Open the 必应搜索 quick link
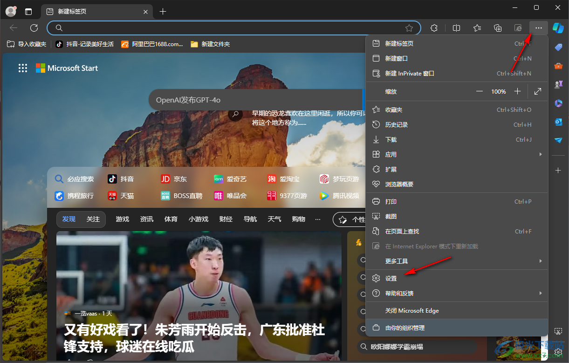 click(x=75, y=179)
